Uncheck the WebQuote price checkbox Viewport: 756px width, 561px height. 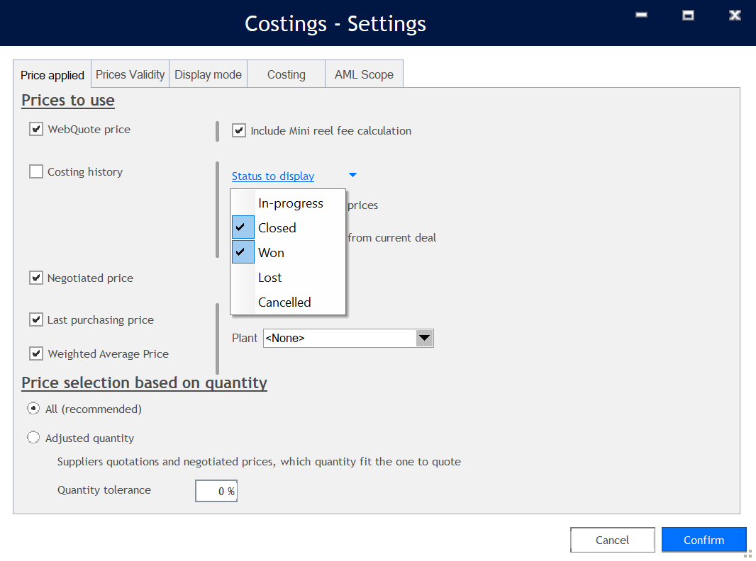tap(36, 130)
